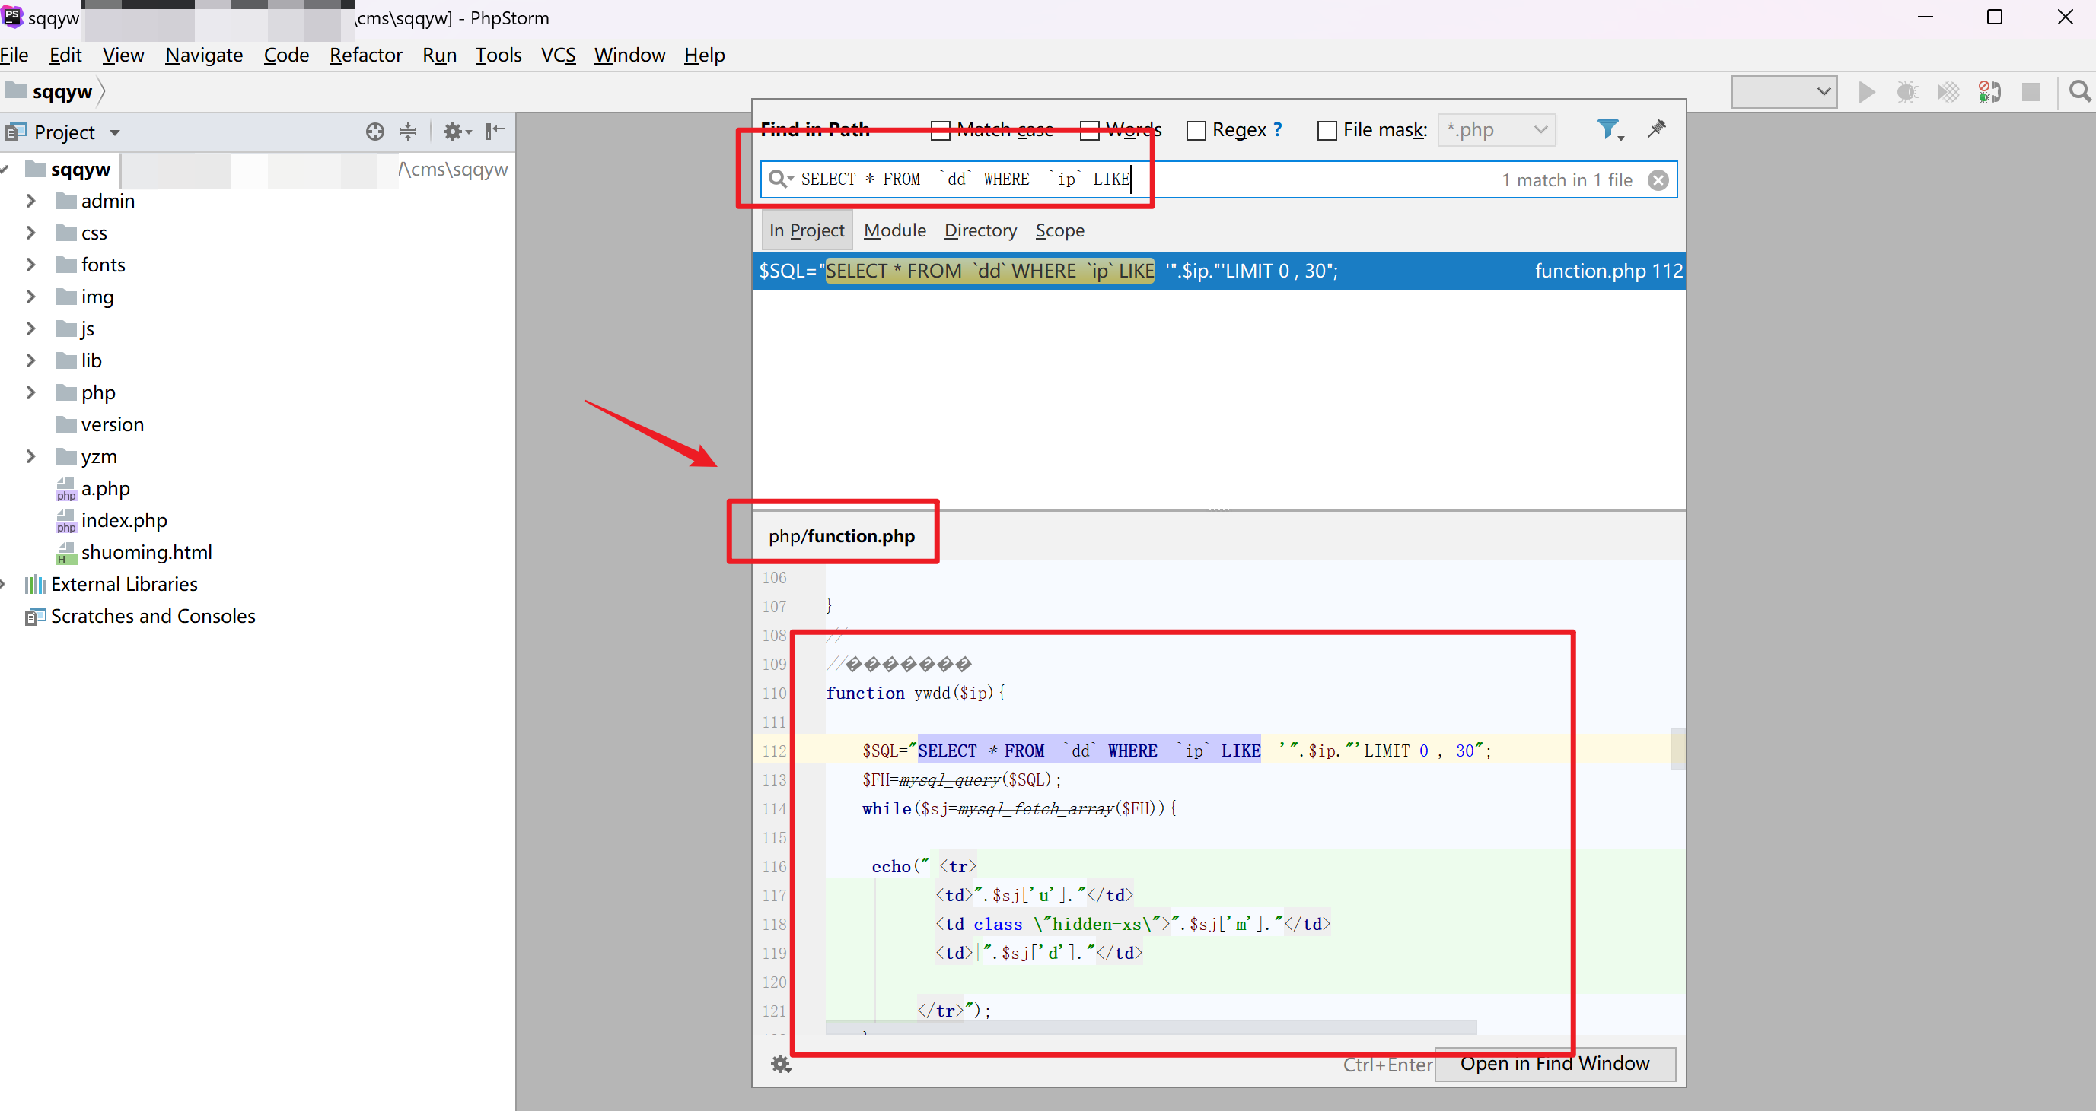Viewport: 2096px width, 1111px height.
Task: Click the Scratches and Consoles icon
Action: point(35,617)
